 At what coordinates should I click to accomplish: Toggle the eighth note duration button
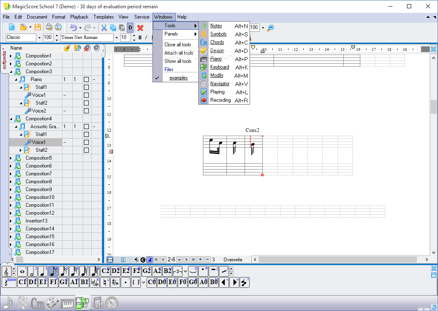(53, 271)
